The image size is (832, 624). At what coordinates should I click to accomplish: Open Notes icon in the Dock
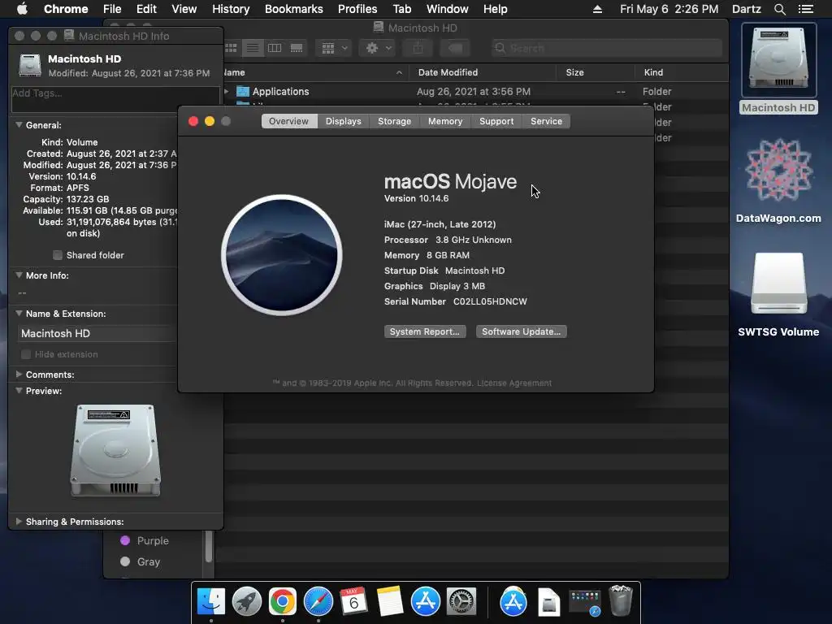389,601
